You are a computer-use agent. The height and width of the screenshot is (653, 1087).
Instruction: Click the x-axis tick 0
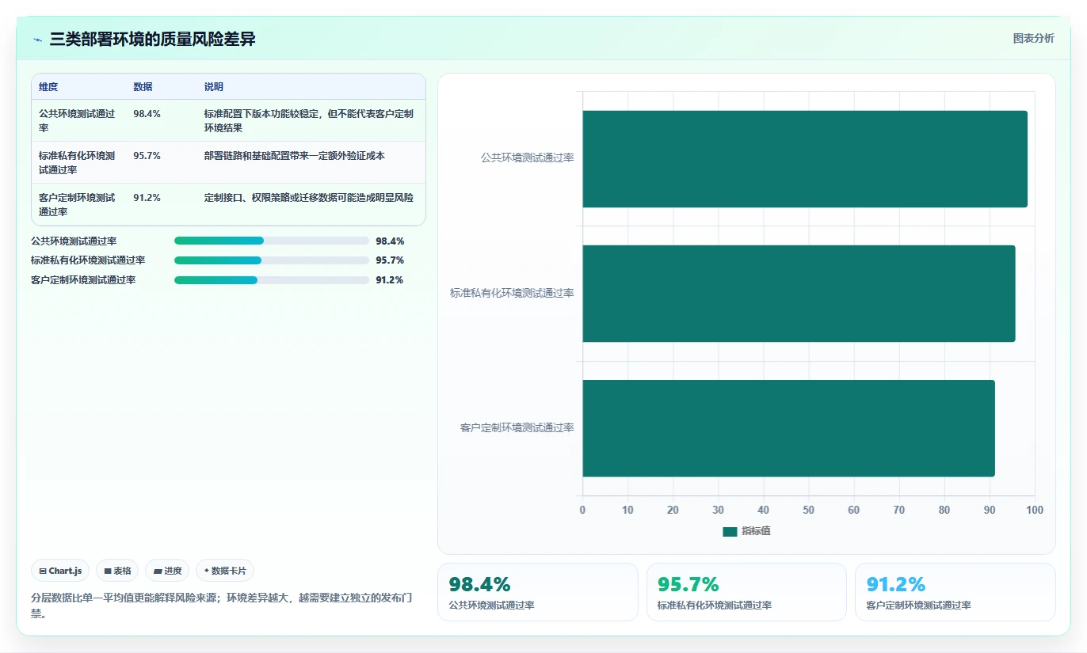point(582,511)
